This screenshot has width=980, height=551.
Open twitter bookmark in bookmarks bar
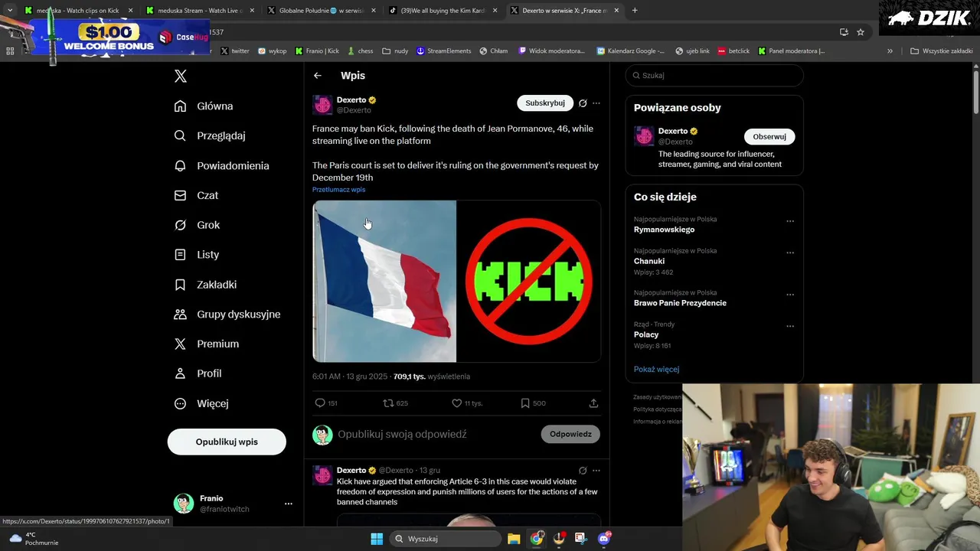235,51
